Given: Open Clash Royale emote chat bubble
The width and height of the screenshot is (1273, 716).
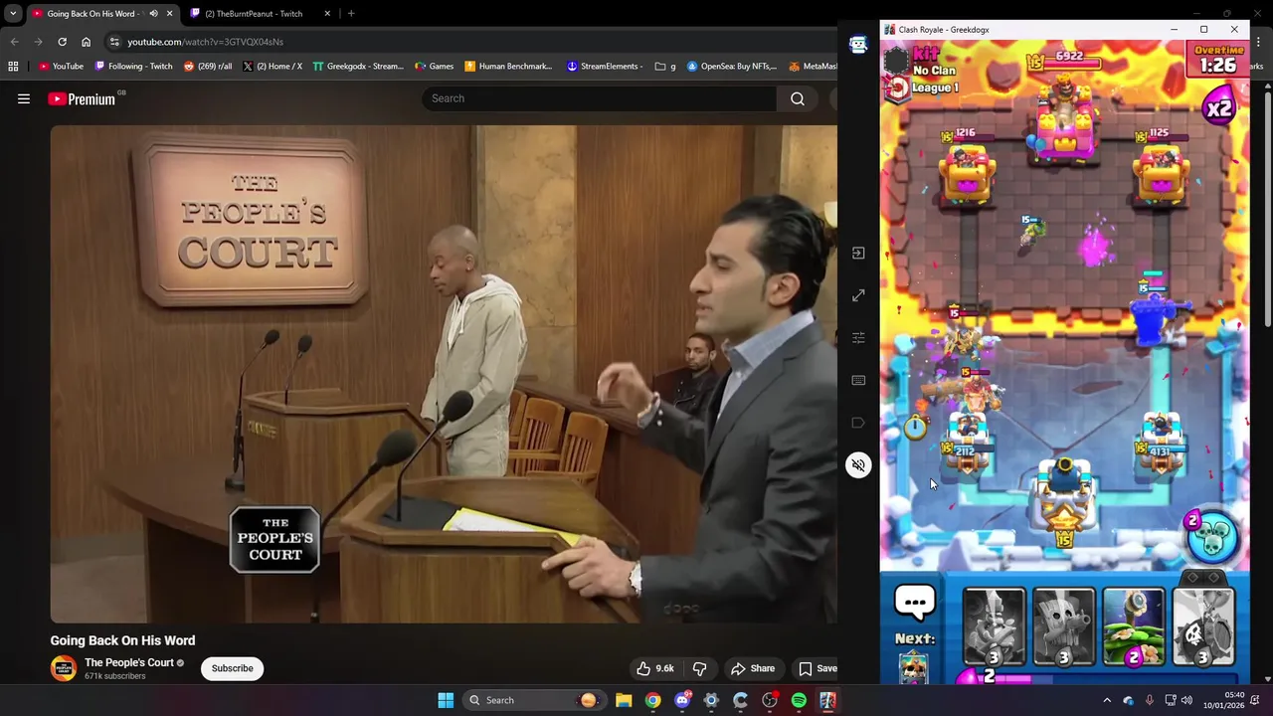Looking at the screenshot, I should (x=915, y=602).
